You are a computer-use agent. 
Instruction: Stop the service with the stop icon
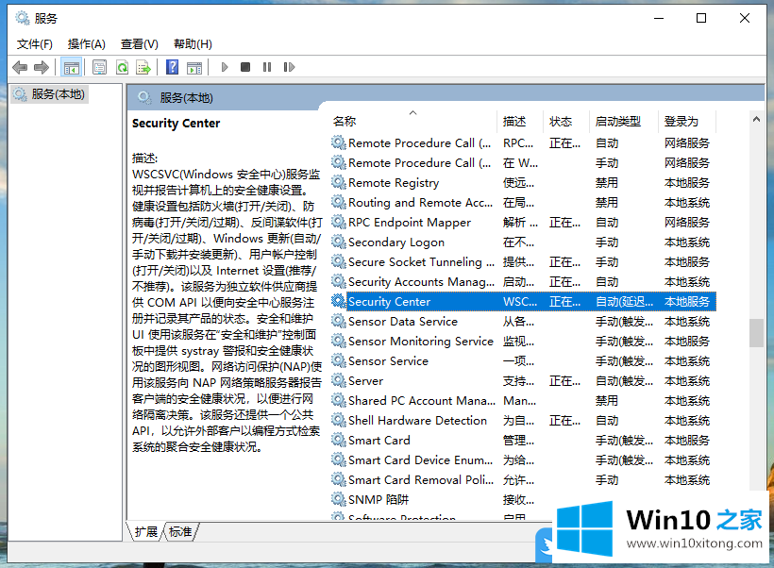click(245, 67)
